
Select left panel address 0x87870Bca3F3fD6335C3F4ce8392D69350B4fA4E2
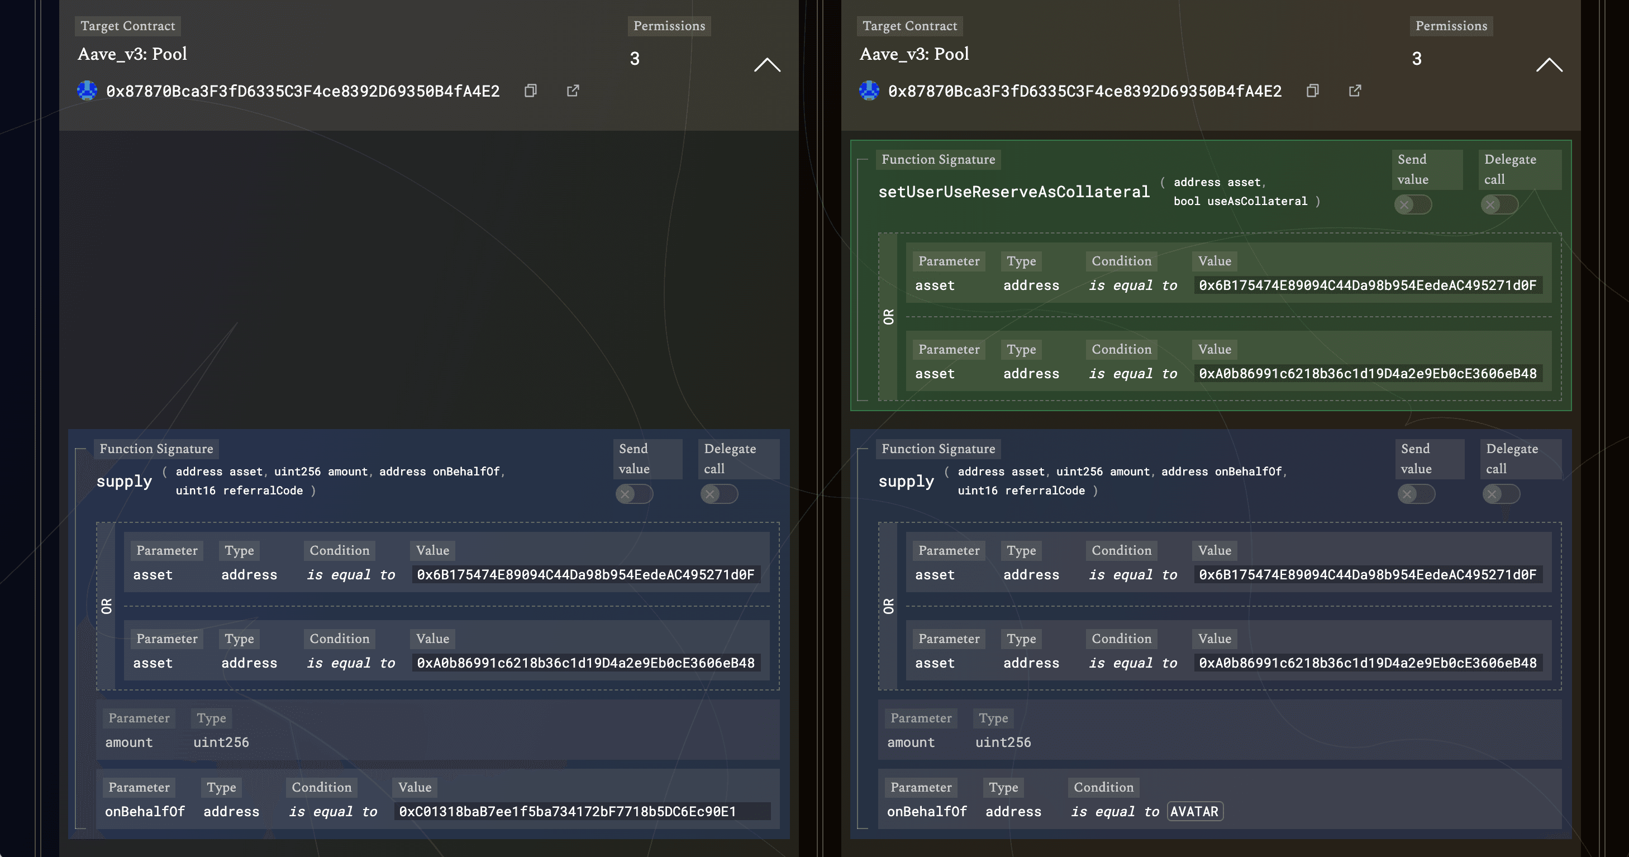[x=303, y=92]
